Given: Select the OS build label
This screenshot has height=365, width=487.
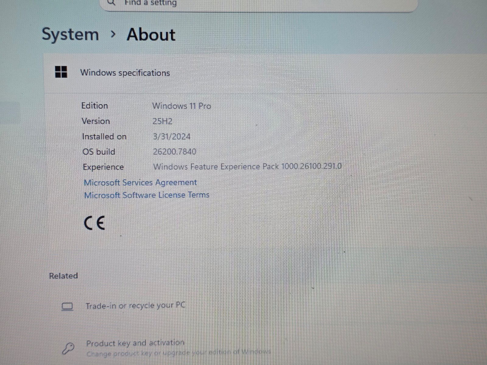Looking at the screenshot, I should coord(99,151).
